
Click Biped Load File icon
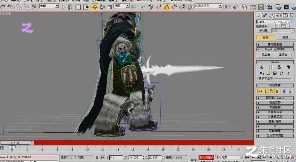(268, 73)
